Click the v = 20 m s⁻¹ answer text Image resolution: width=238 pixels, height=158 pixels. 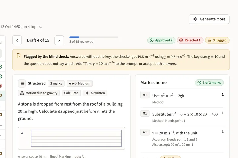(175, 133)
